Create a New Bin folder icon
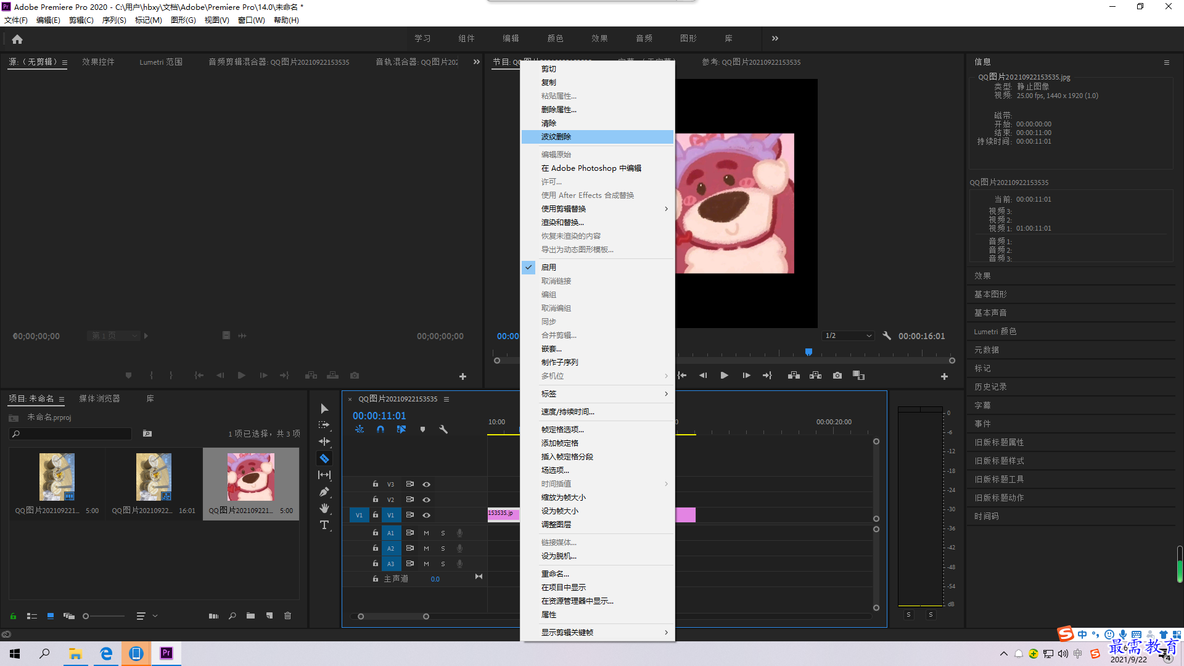This screenshot has width=1184, height=666. (250, 615)
